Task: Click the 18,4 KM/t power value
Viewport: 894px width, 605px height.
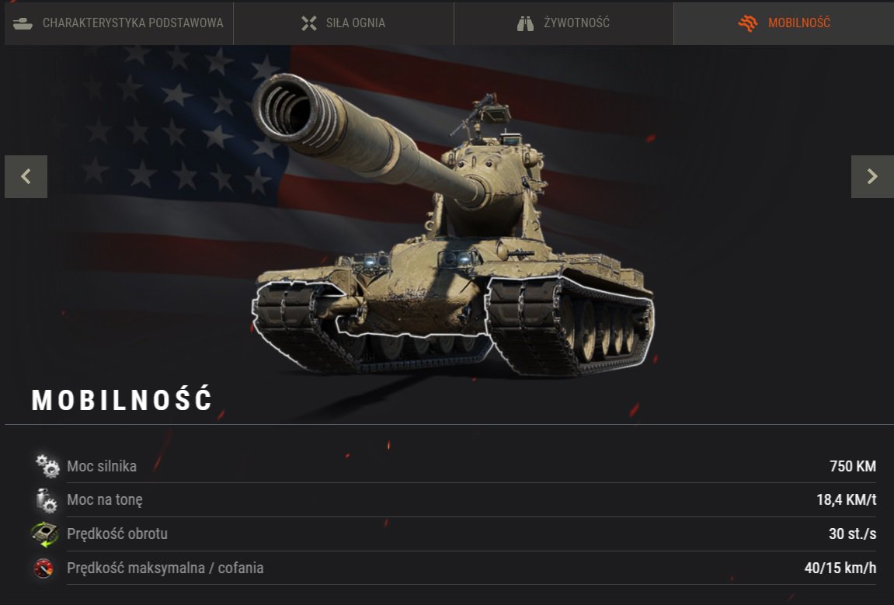Action: point(846,499)
